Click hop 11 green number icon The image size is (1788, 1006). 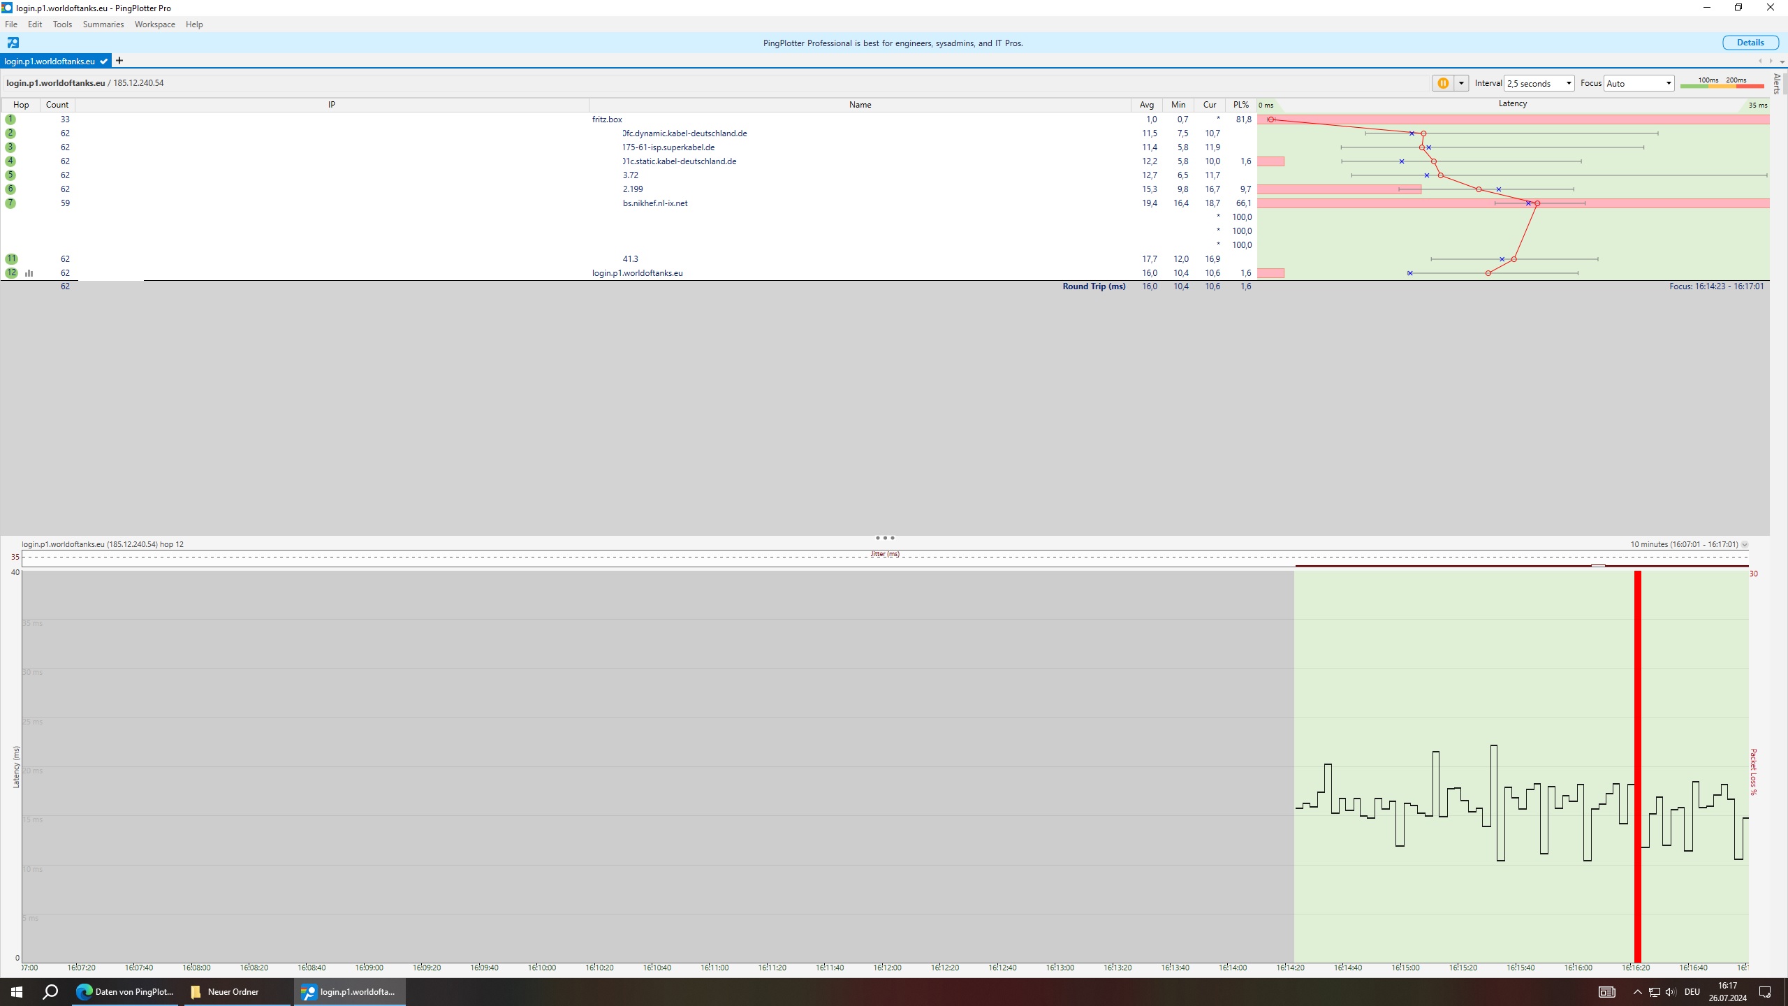click(11, 259)
